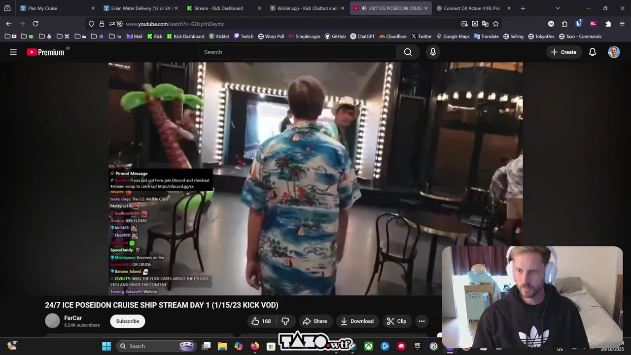The height and width of the screenshot is (355, 631).
Task: Open the Mail bookmark
Action: (134, 36)
